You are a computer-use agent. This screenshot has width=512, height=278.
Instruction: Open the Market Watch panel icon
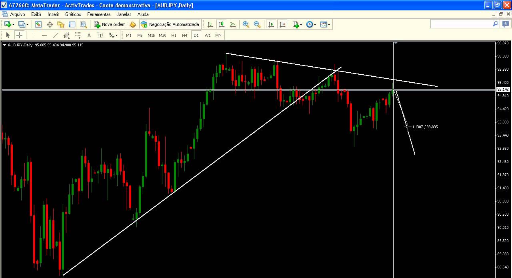point(38,24)
